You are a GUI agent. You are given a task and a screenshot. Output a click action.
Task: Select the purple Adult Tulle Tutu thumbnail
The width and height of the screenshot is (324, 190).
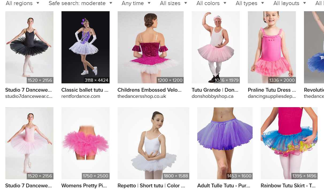point(225,143)
